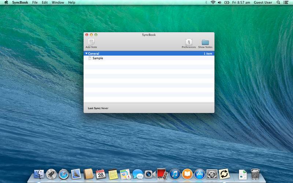Open System Preferences gear in the Dock
293x183 pixels.
(212, 174)
